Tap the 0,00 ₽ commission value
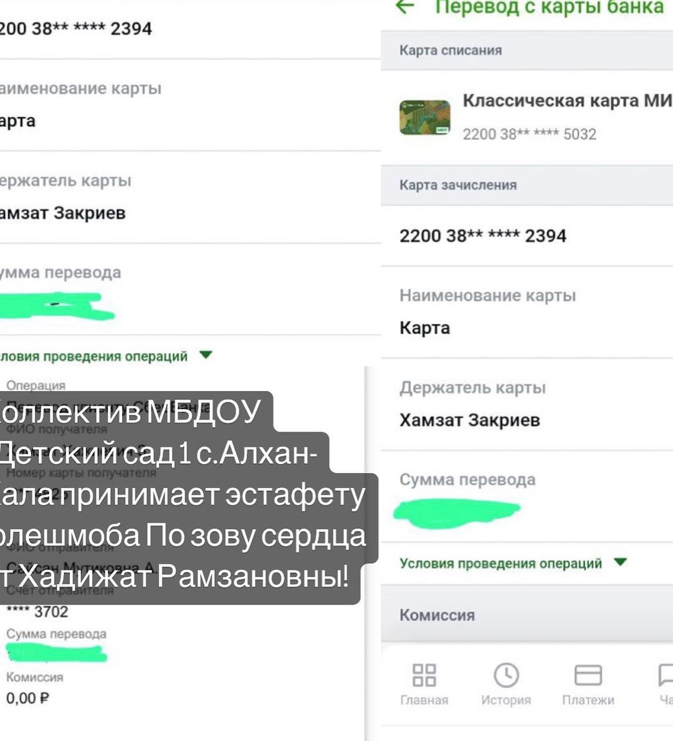 (27, 698)
